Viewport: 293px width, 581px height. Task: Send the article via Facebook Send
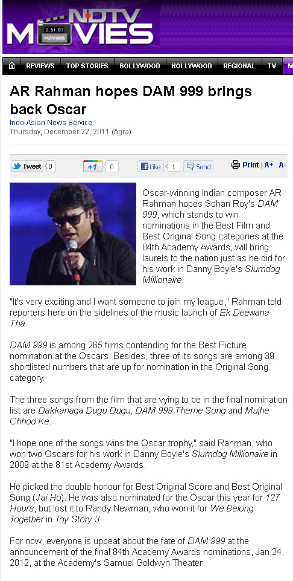coord(198,166)
